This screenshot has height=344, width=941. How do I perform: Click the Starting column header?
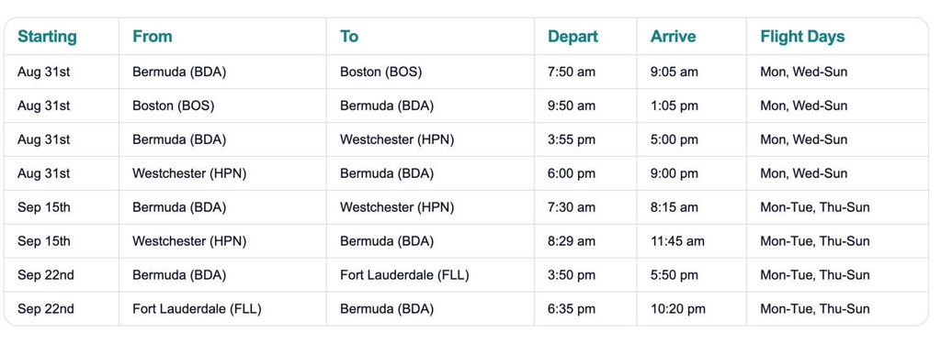[47, 37]
